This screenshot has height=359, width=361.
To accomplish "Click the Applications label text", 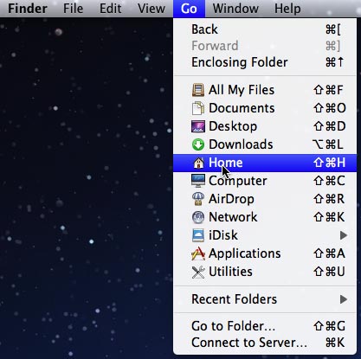I will pyautogui.click(x=245, y=253).
